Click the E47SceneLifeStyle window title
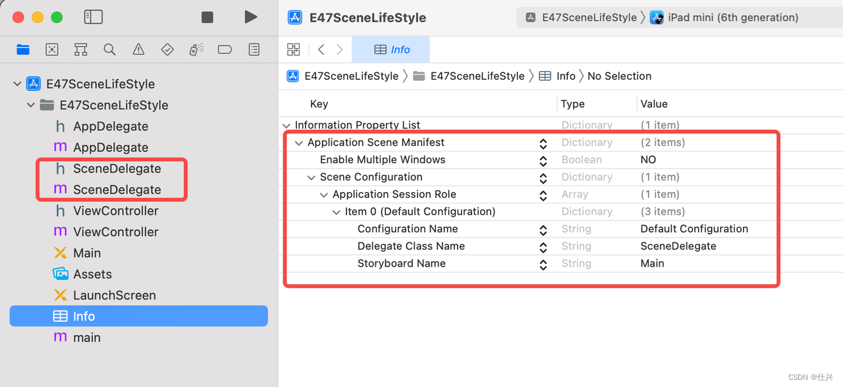Viewport: 843px width, 387px height. point(367,18)
